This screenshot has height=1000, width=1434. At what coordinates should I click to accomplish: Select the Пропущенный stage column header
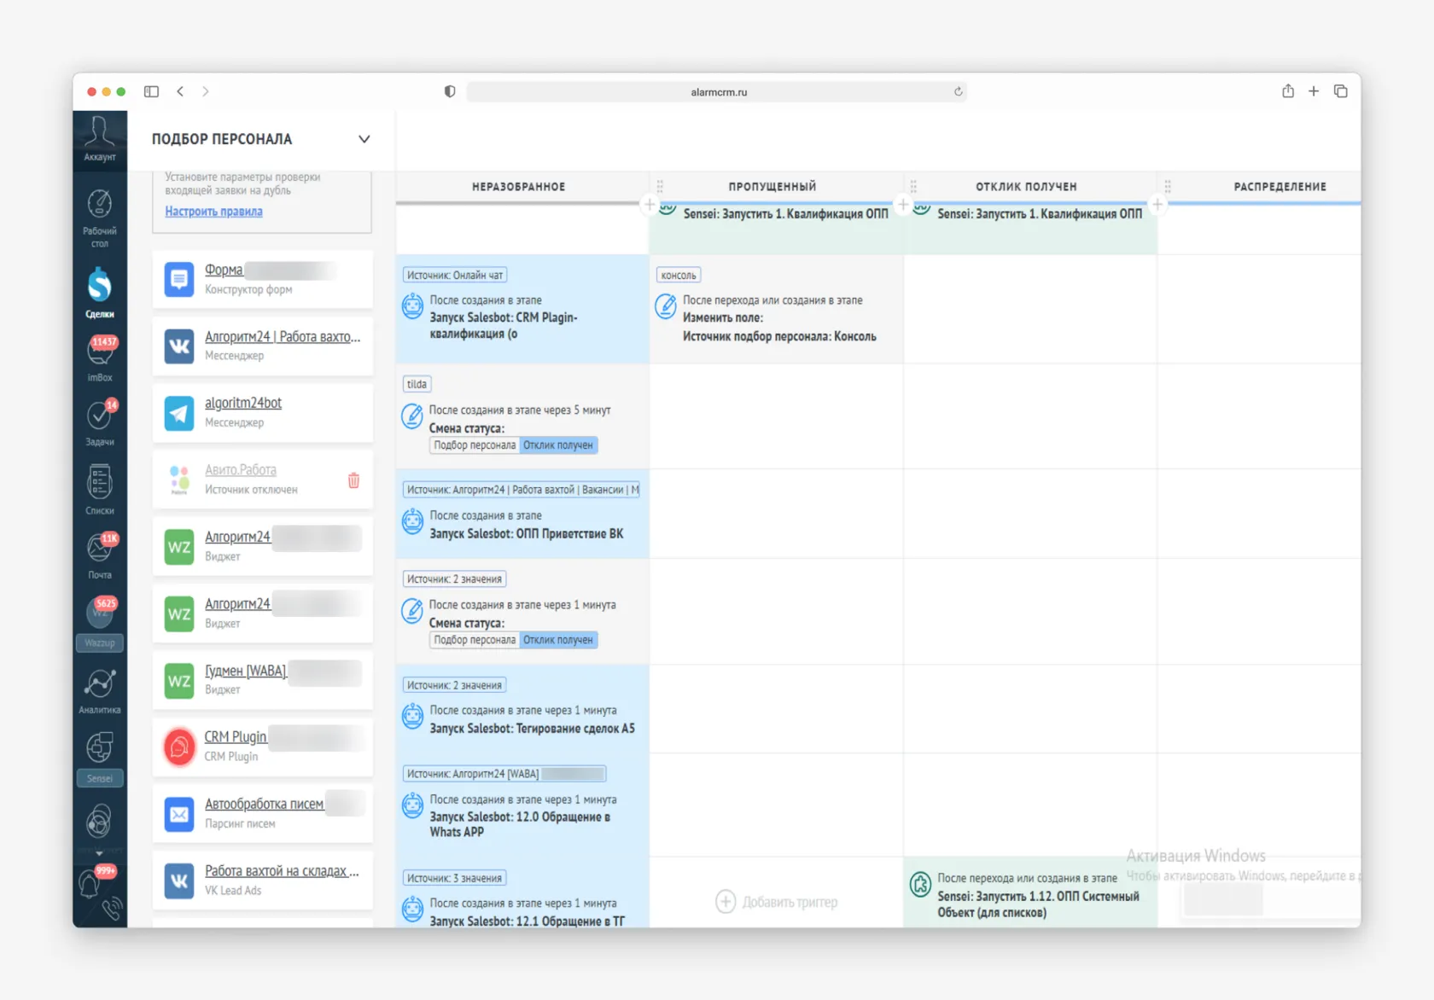[x=772, y=186]
